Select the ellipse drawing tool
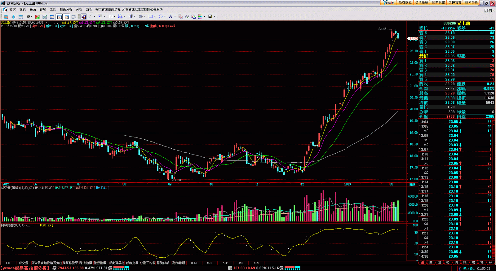The image size is (496, 271). point(161,16)
